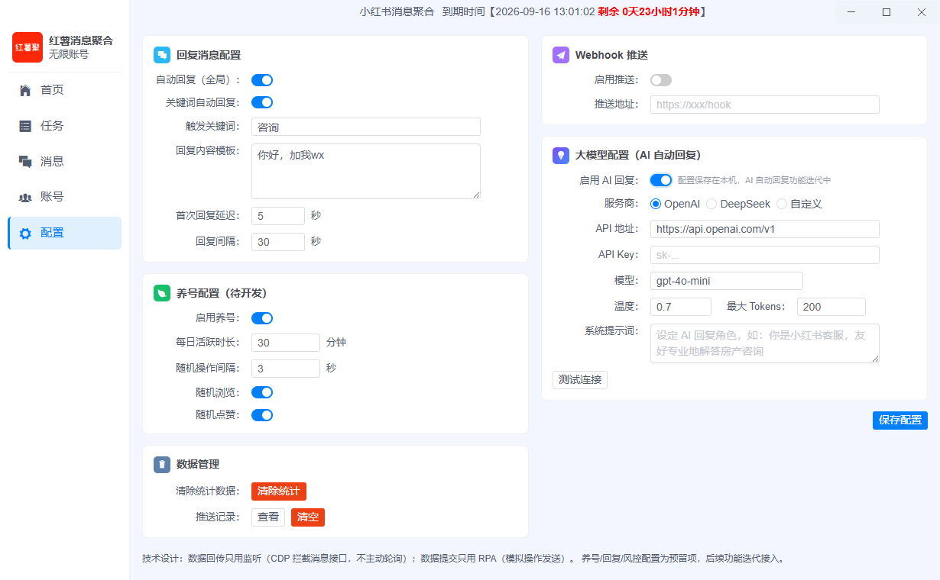Click the home icon beside 首页
The height and width of the screenshot is (580, 940).
pos(25,90)
